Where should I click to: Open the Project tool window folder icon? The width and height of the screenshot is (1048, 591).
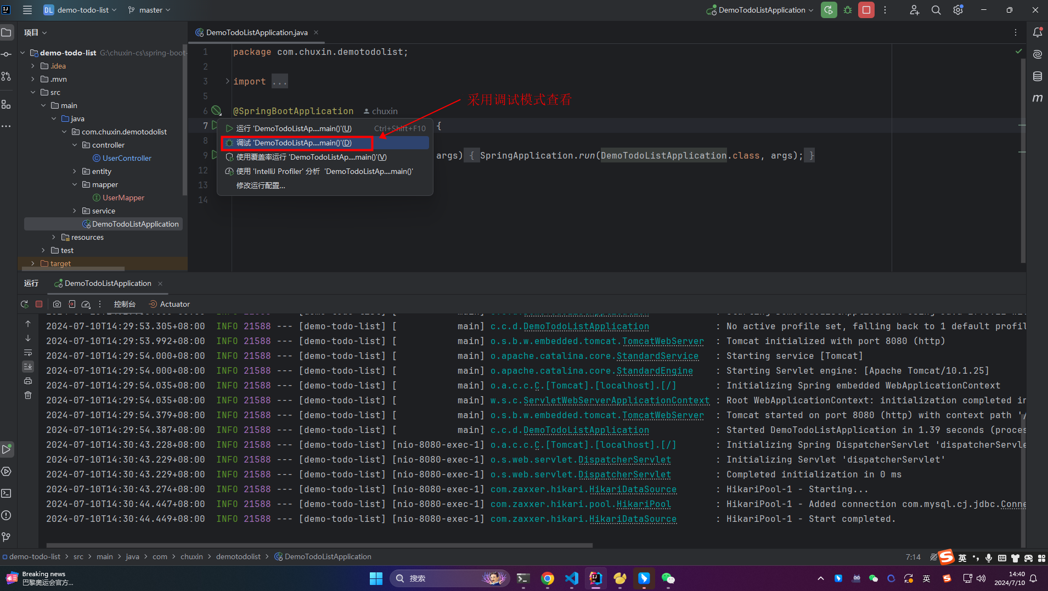(7, 32)
